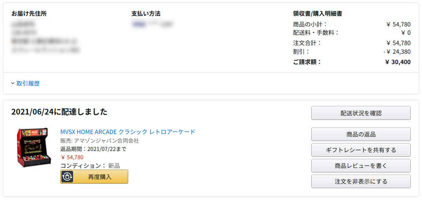Click the 支払い方法 heading
422x201 pixels.
pyautogui.click(x=146, y=14)
